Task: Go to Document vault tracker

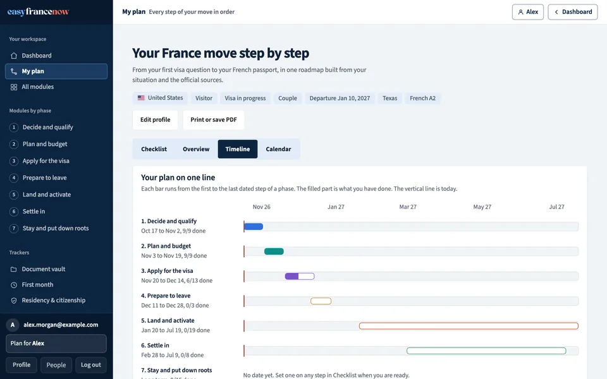Action: pos(56,269)
